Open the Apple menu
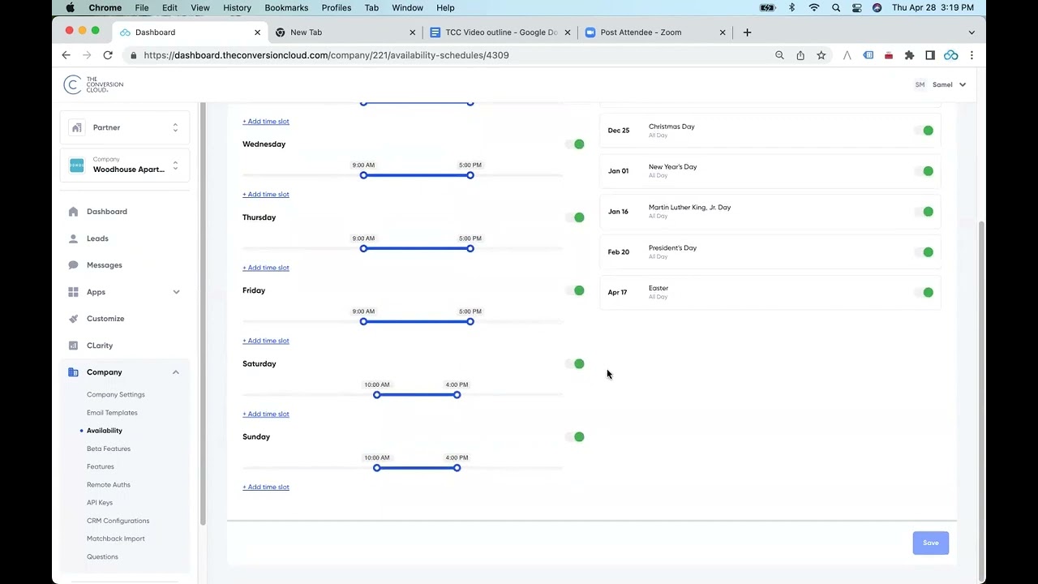This screenshot has width=1038, height=584. pos(70,7)
